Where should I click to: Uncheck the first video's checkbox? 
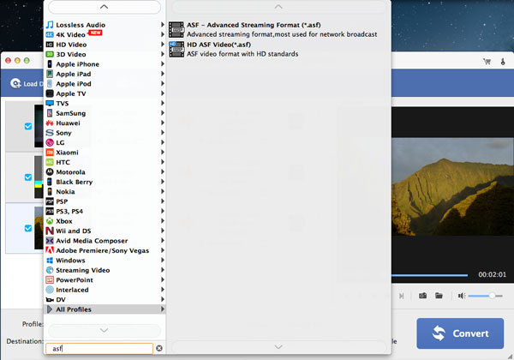click(28, 126)
